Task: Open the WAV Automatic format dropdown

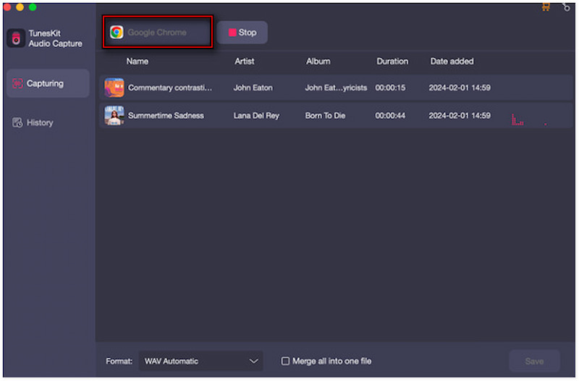Action: point(201,361)
